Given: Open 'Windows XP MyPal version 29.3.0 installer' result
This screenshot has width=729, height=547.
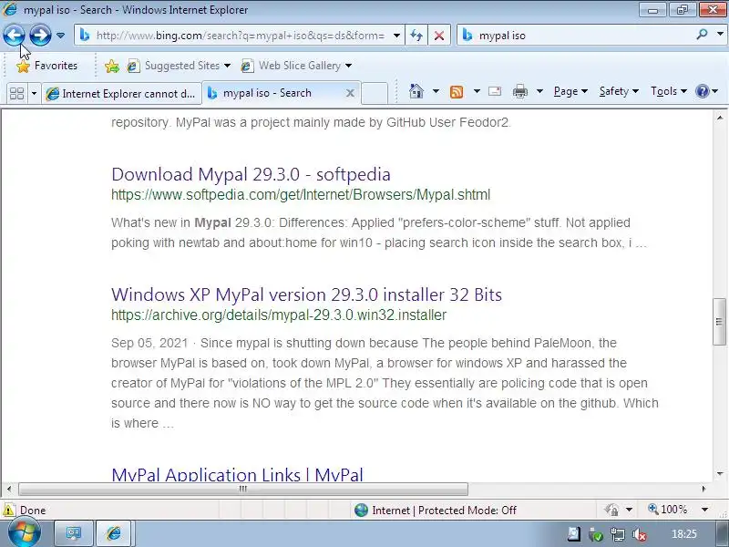Looking at the screenshot, I should point(306,294).
